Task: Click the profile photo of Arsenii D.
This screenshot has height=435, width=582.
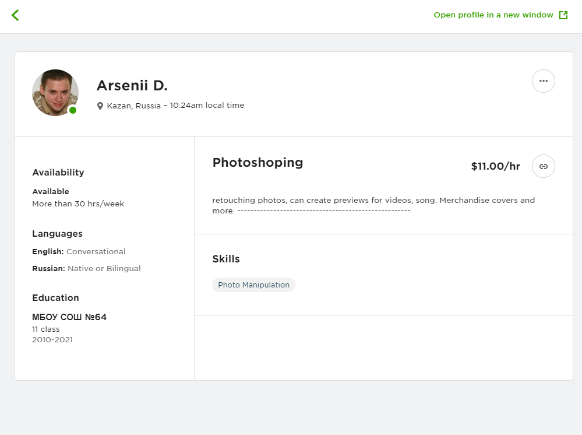Action: pos(55,93)
